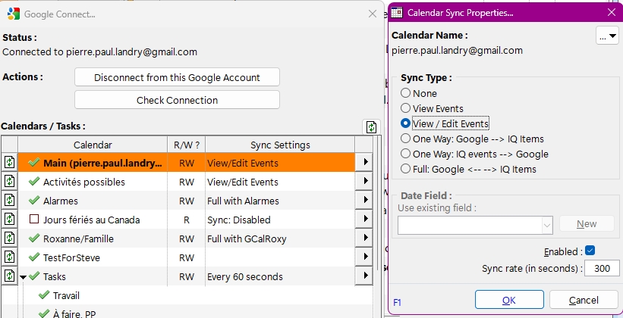Disconnect from this Google Account
The width and height of the screenshot is (623, 318).
point(177,77)
